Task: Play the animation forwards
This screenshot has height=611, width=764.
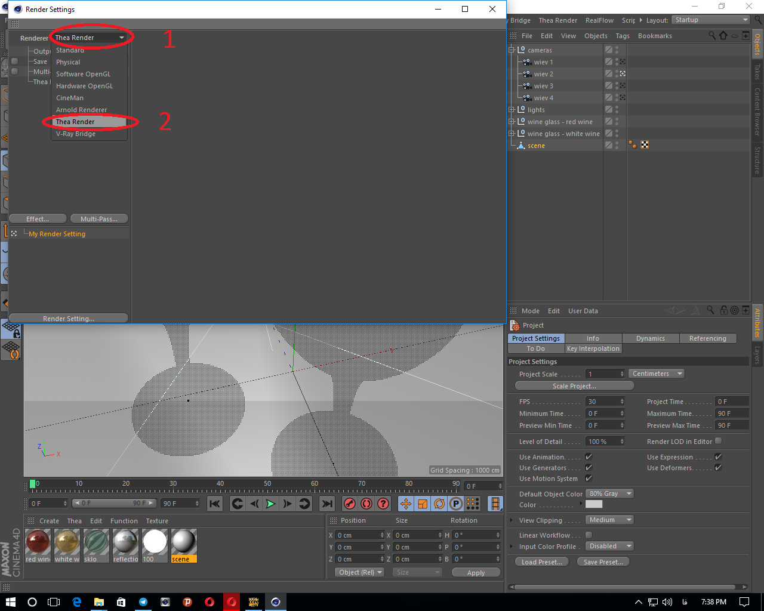Action: [270, 504]
